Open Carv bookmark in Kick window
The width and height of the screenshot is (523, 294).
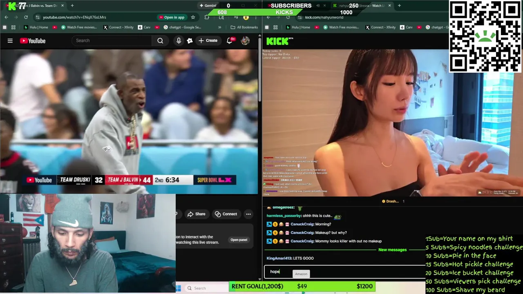tap(406, 27)
